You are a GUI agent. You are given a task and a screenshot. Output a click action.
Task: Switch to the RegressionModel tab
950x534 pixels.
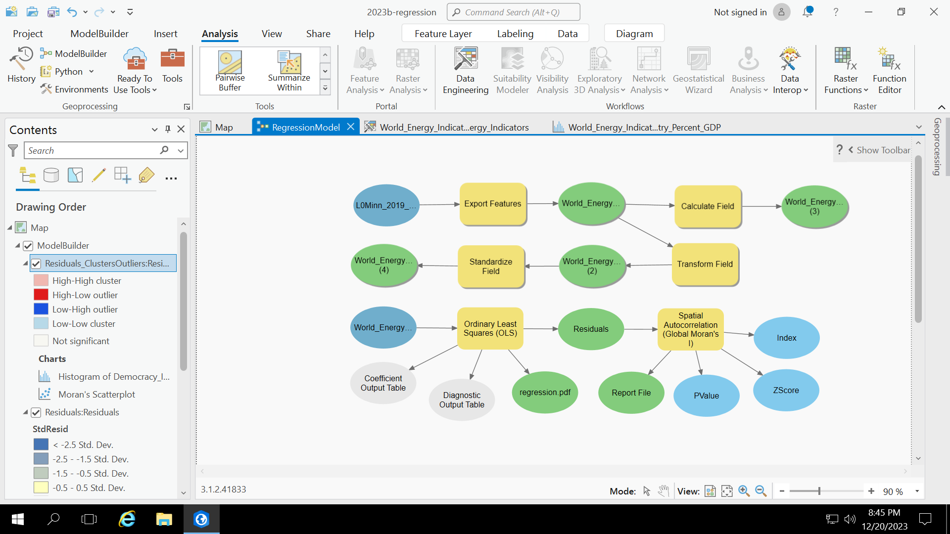(305, 127)
